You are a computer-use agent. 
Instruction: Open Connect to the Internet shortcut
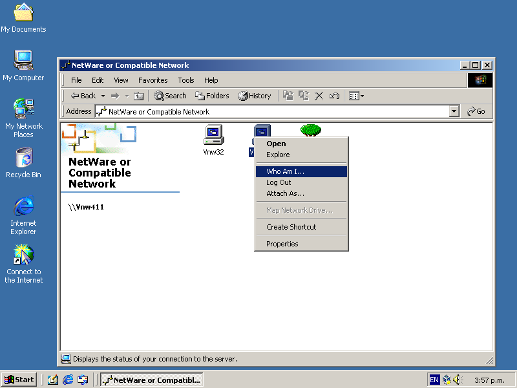tap(23, 264)
